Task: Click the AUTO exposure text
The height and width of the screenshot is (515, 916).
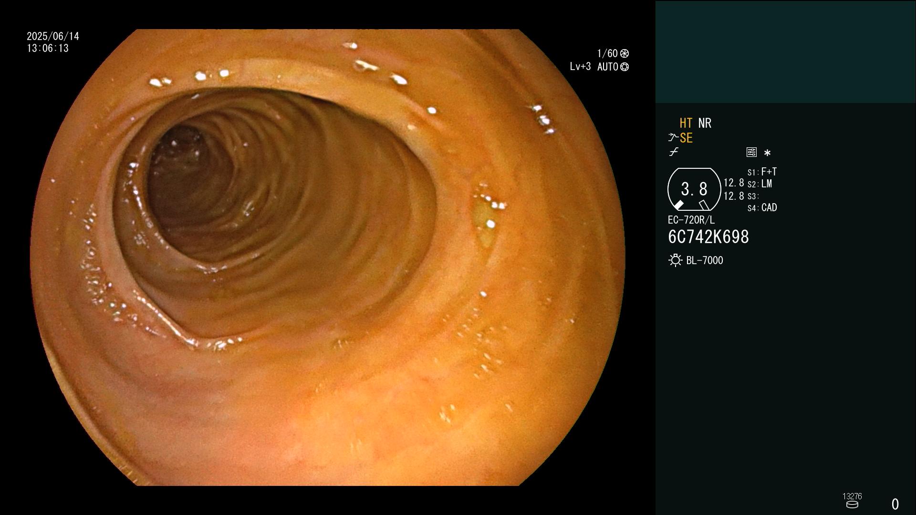Action: point(608,67)
